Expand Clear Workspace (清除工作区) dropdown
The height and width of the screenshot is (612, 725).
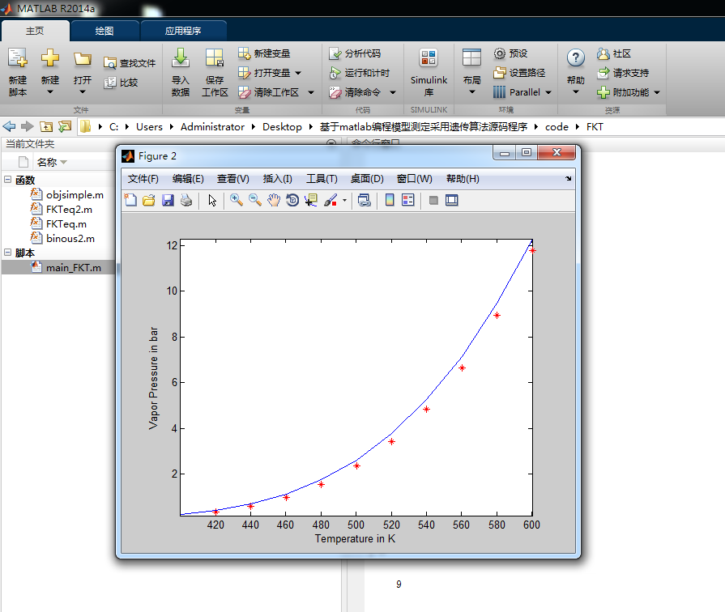pos(311,92)
